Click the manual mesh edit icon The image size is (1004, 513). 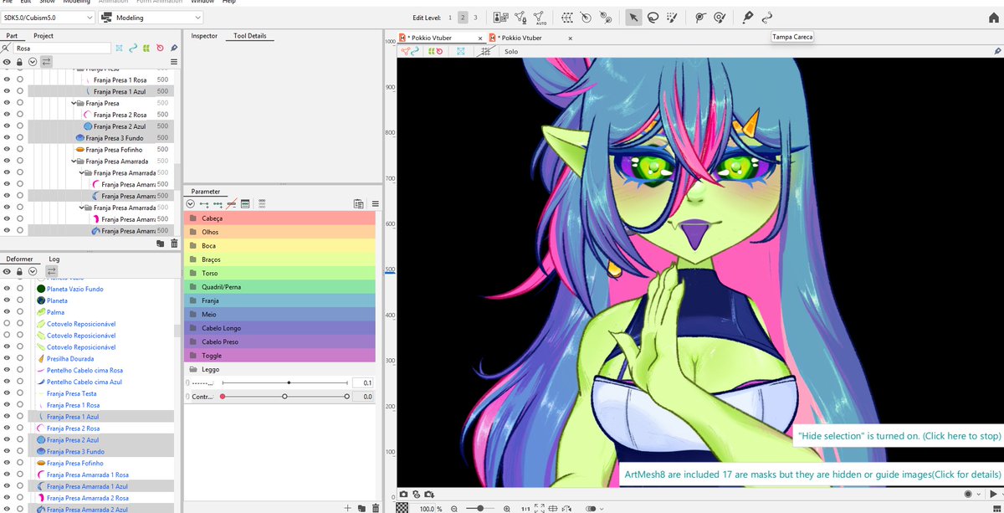[520, 17]
